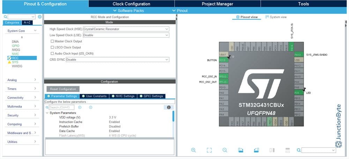The height and width of the screenshot is (159, 349).
Task: Select the PA14 pin on chip
Action: (x=291, y=47)
